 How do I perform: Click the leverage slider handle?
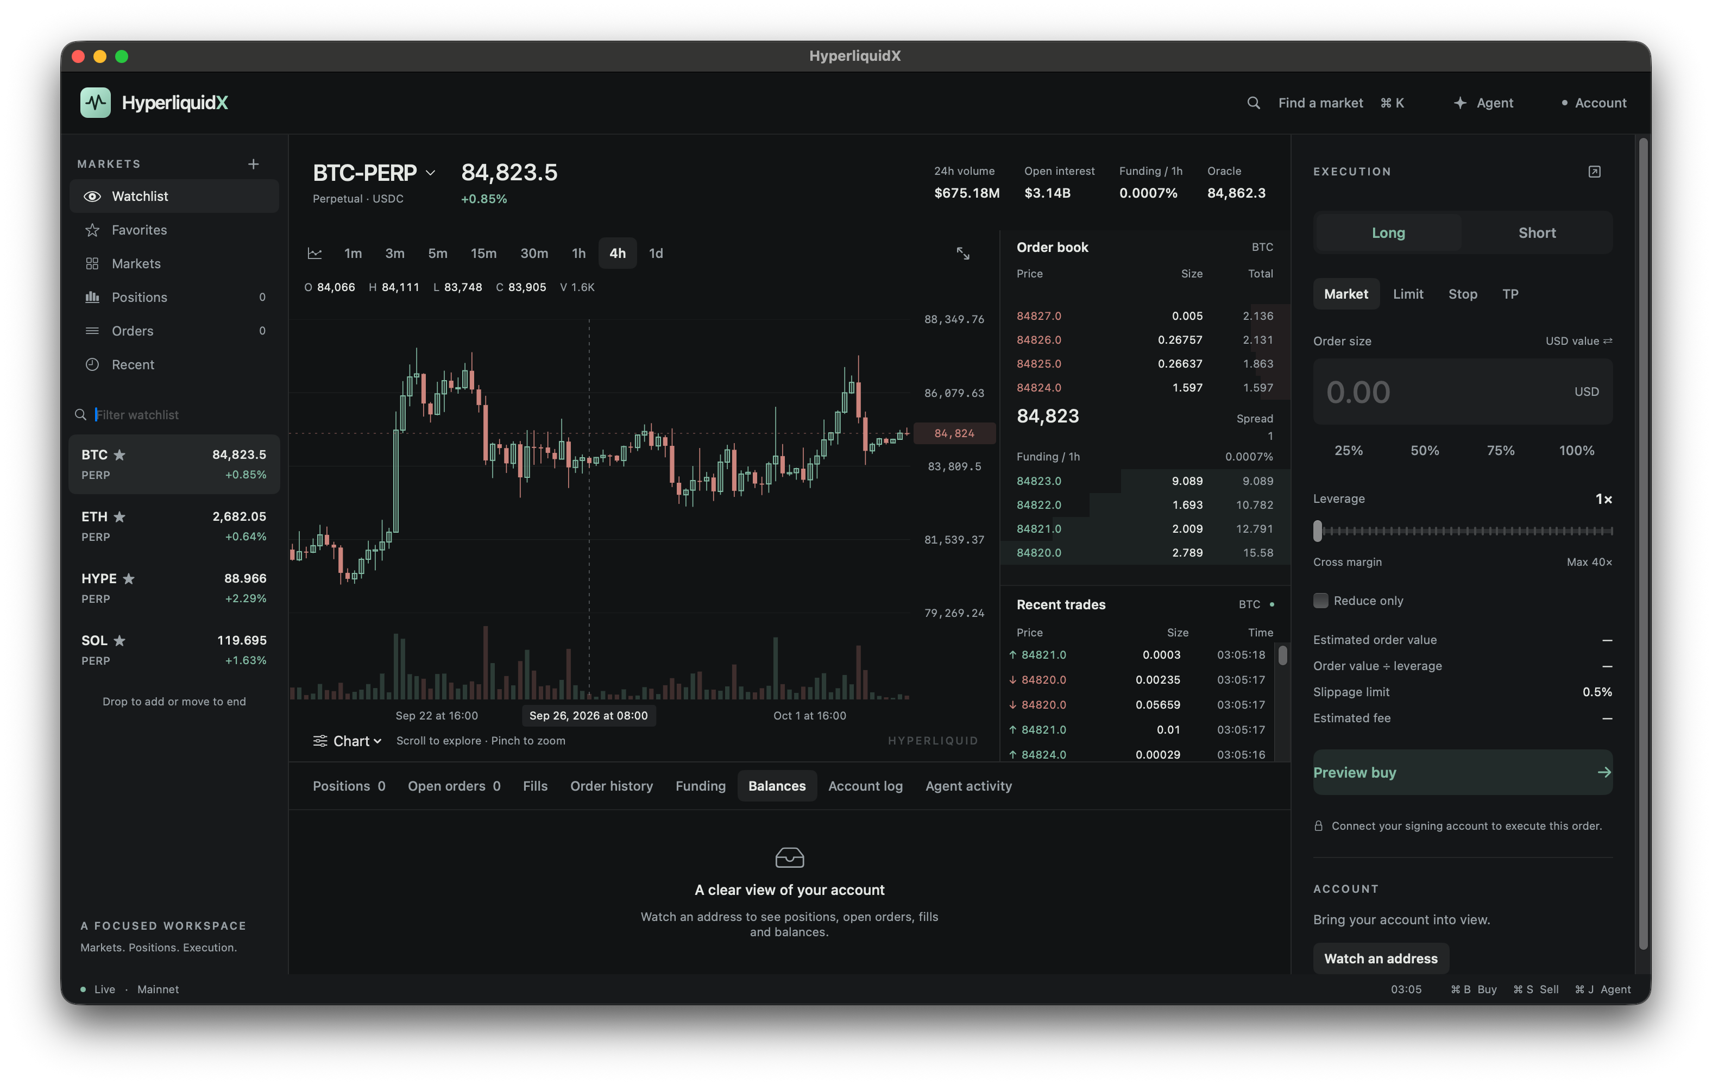1318,531
